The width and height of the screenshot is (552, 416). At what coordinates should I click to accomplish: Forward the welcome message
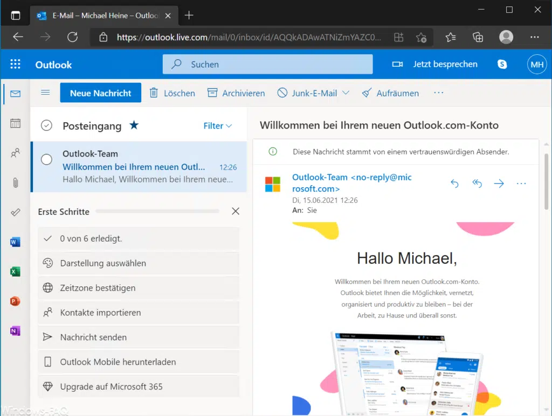pyautogui.click(x=499, y=183)
